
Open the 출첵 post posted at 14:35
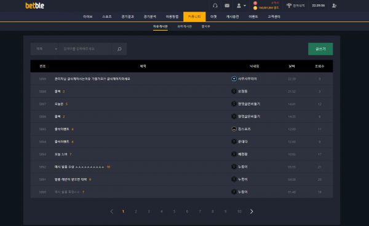57,117
